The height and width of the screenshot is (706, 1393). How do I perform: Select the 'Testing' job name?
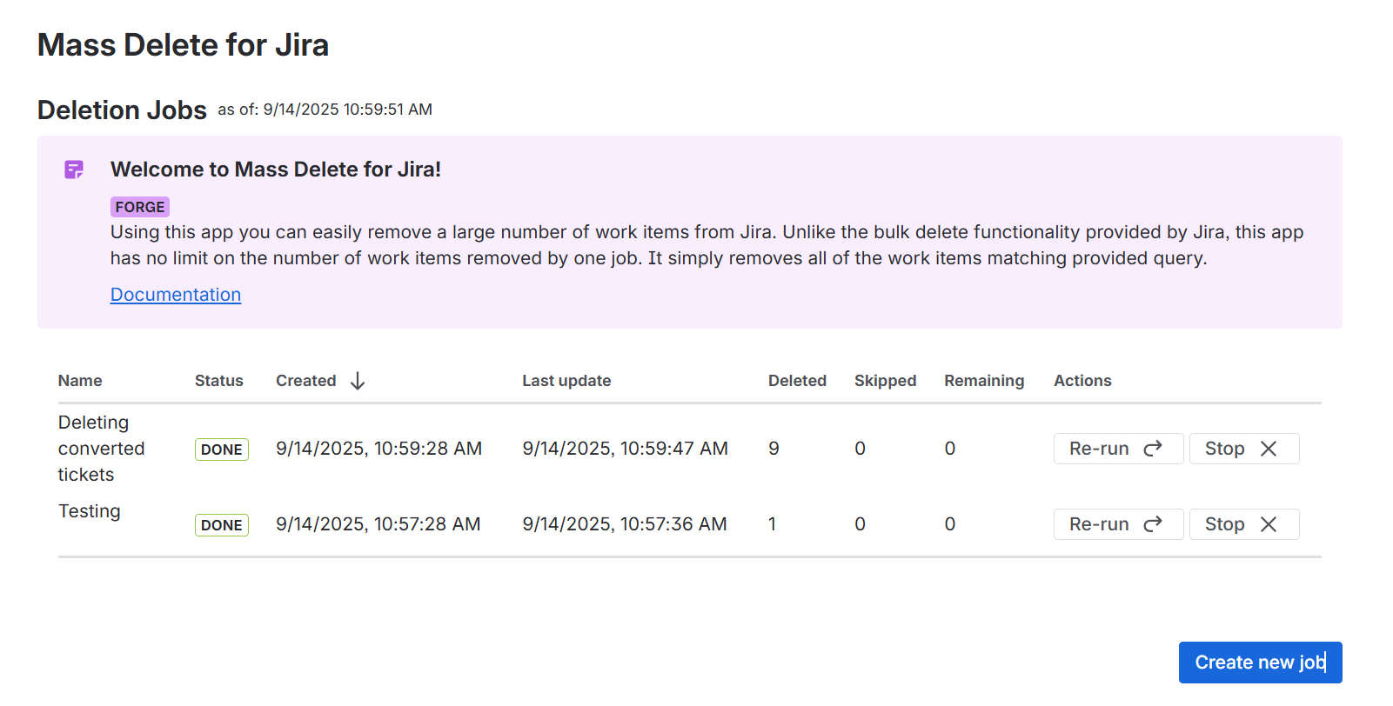(90, 511)
